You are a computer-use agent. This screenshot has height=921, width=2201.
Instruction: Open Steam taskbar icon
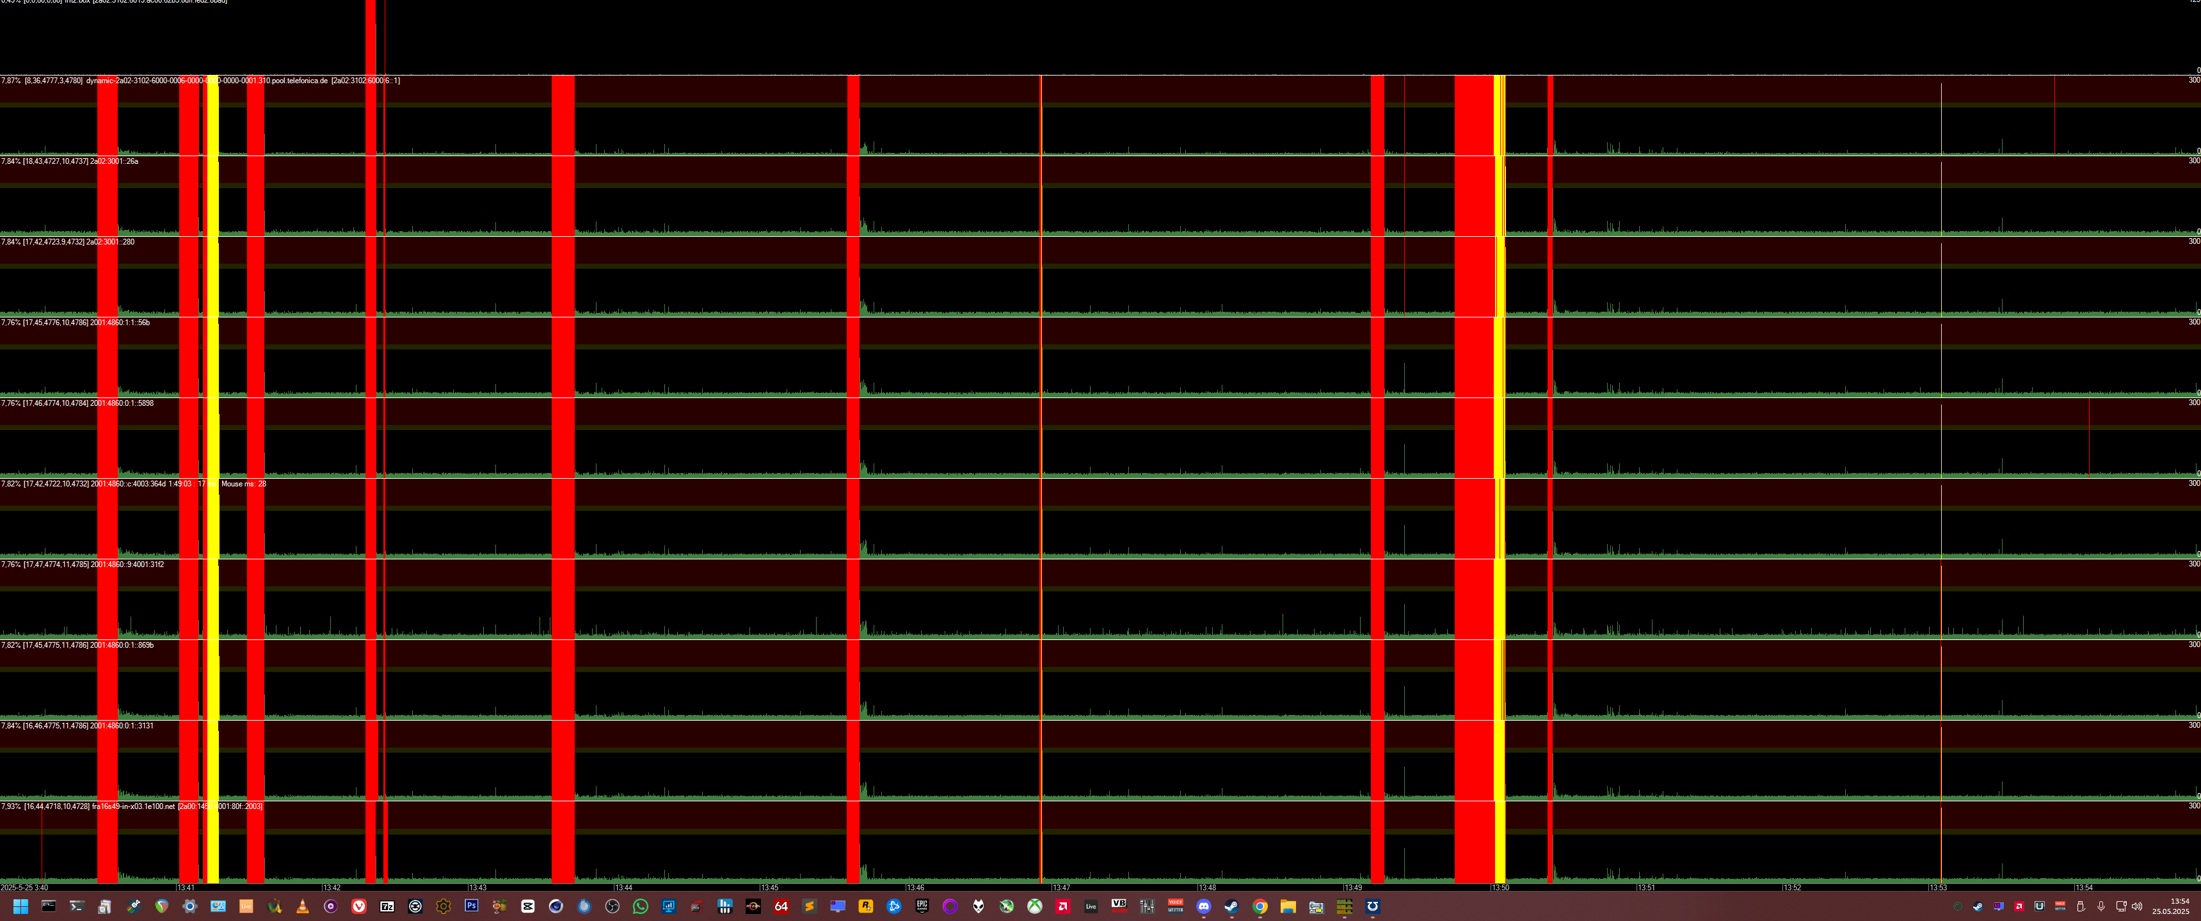1231,906
